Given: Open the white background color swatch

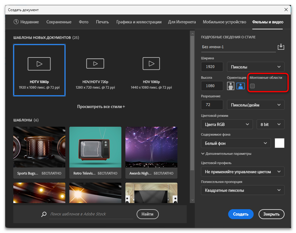Looking at the screenshot, I should pos(279,143).
